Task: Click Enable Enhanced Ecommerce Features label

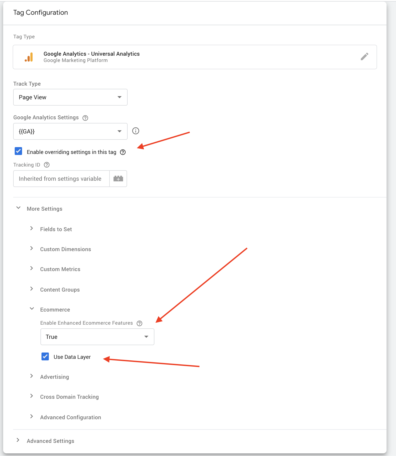Action: (87, 323)
